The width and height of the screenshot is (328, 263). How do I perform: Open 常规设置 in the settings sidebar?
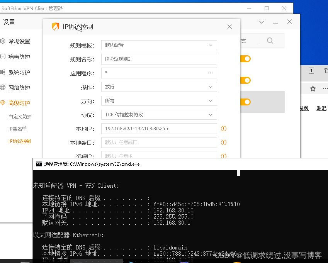point(19,41)
